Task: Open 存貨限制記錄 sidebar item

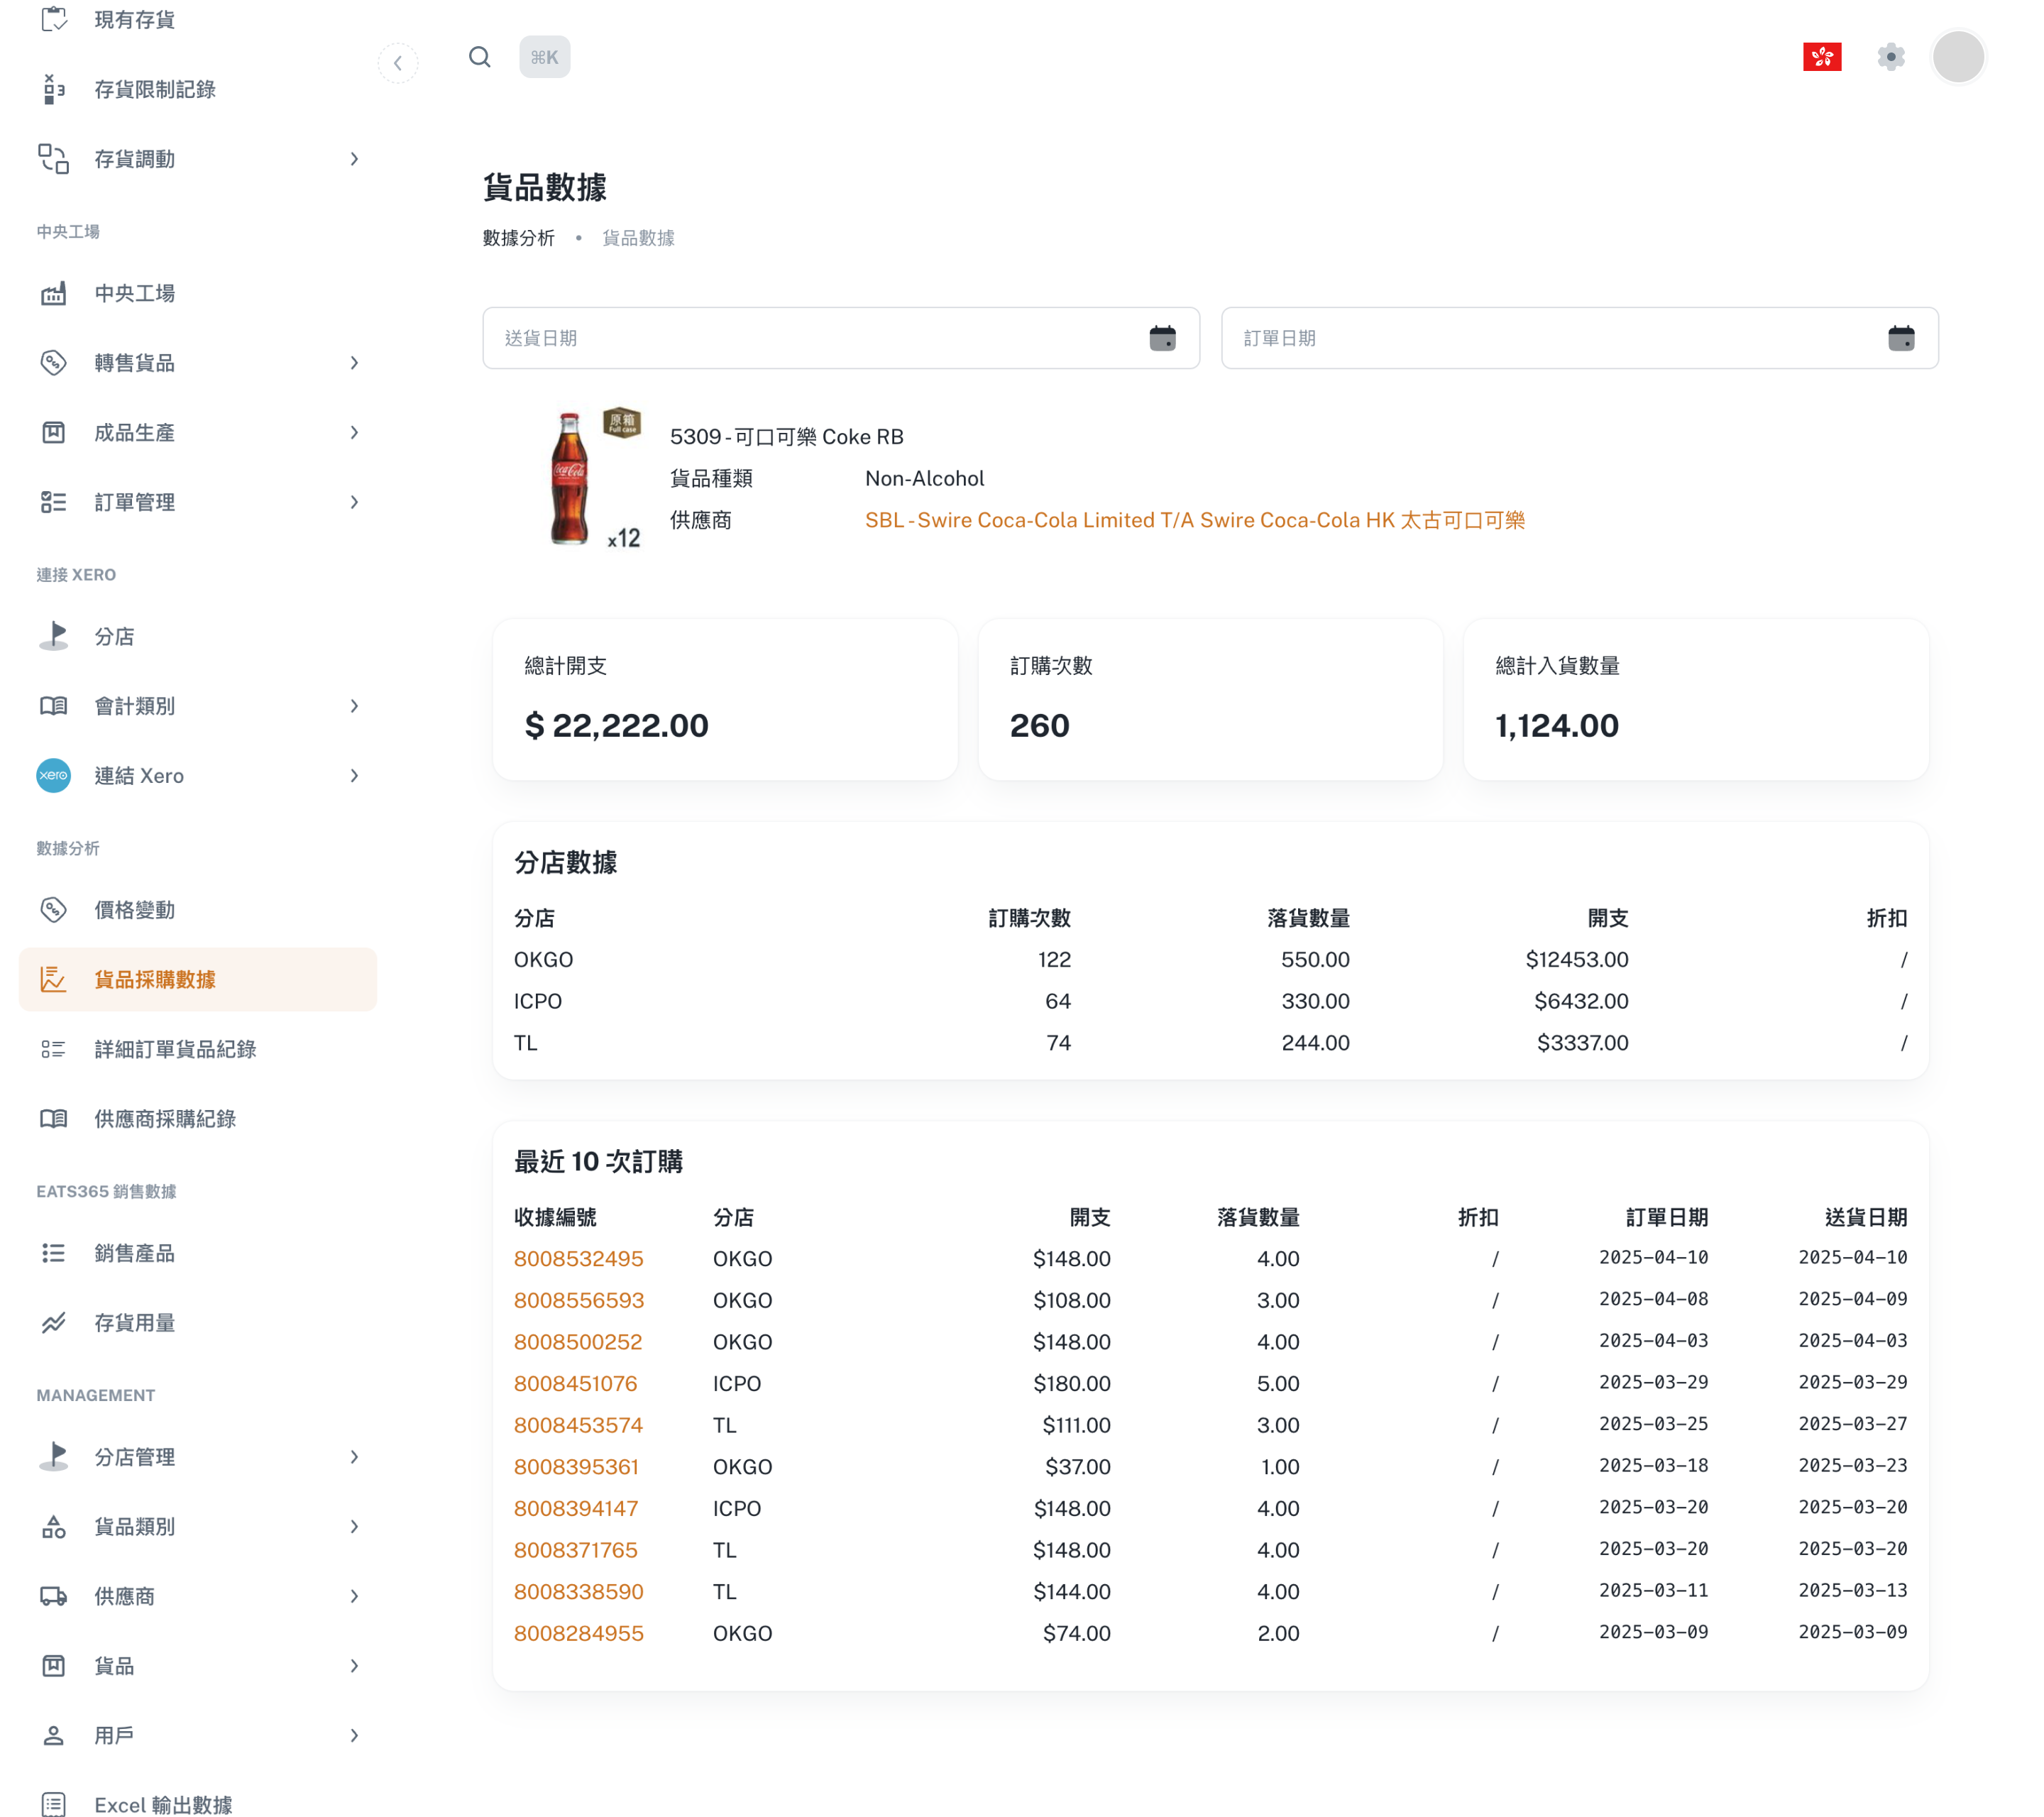Action: point(198,89)
